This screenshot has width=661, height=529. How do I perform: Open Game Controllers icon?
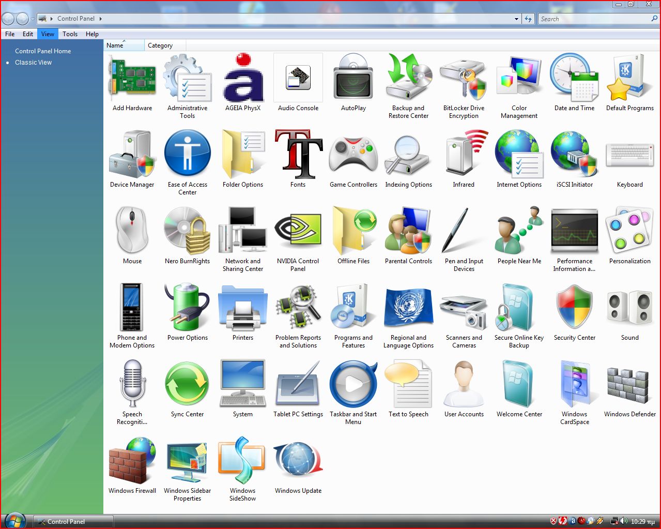tap(353, 155)
